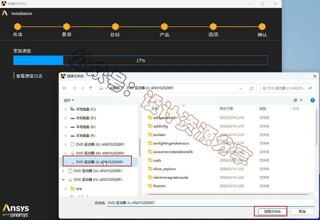
Task: Expand the DVD 驱动器 (I:) node
Action: click(x=65, y=162)
